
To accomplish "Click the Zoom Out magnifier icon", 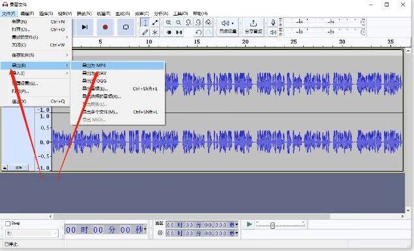I will pos(179,23).
